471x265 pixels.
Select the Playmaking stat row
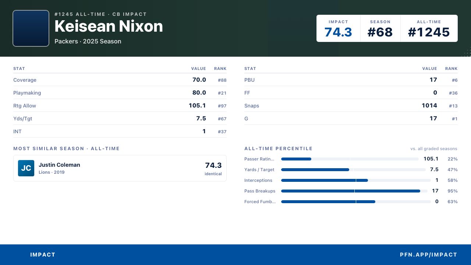(120, 93)
